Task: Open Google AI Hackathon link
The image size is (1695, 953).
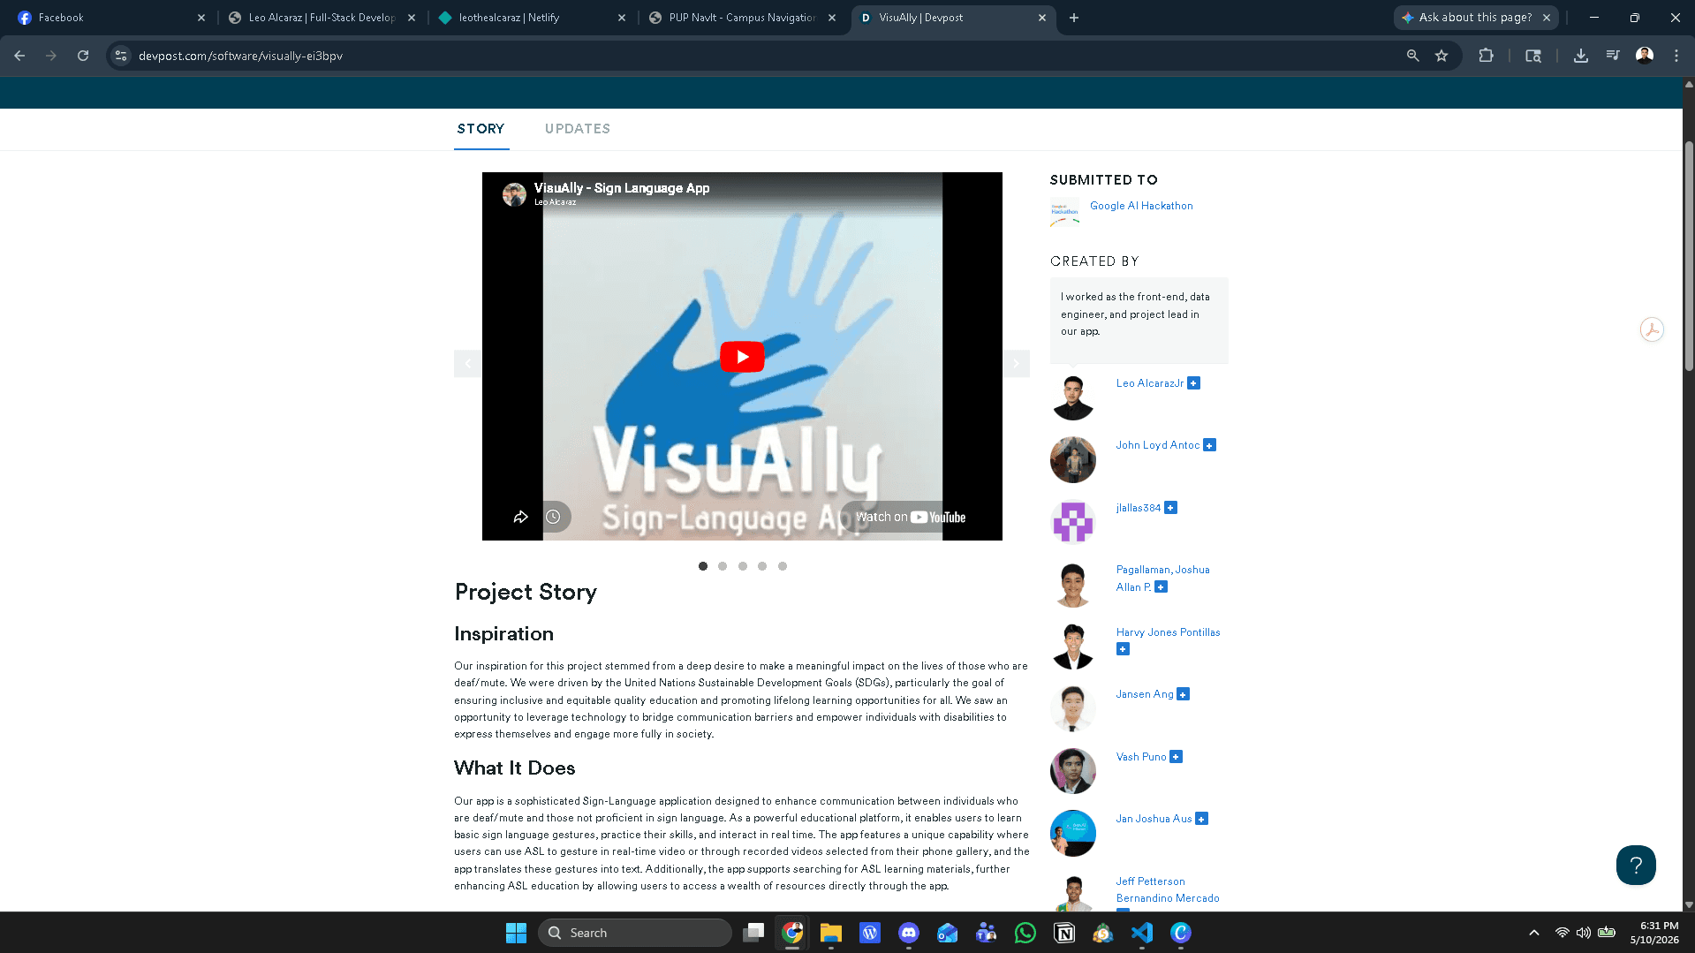Action: [1141, 206]
